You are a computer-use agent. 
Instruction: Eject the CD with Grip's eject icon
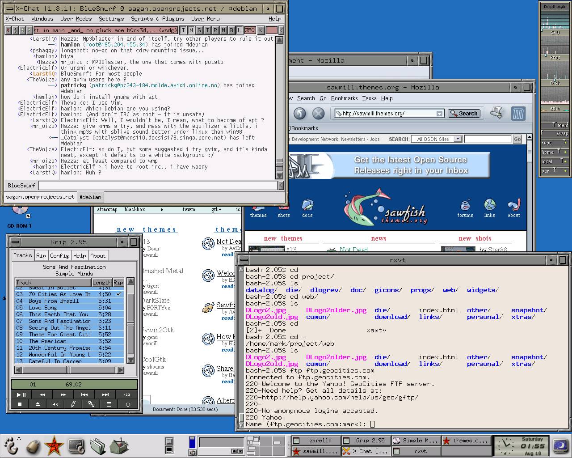tap(38, 404)
